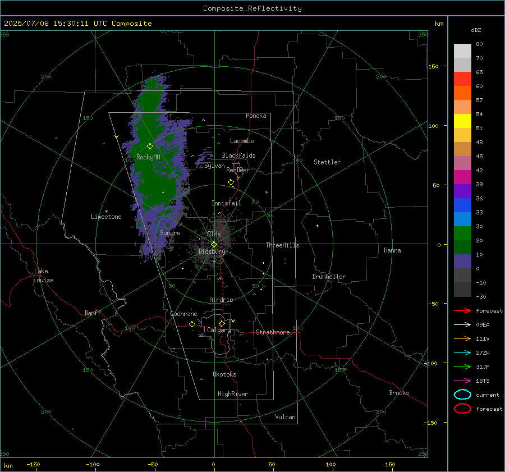Click the Lake Louise label
This screenshot has height=472, width=505.
click(43, 276)
